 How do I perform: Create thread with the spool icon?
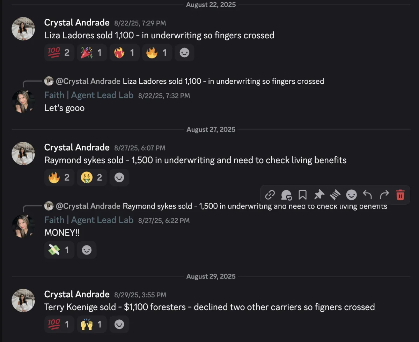335,195
